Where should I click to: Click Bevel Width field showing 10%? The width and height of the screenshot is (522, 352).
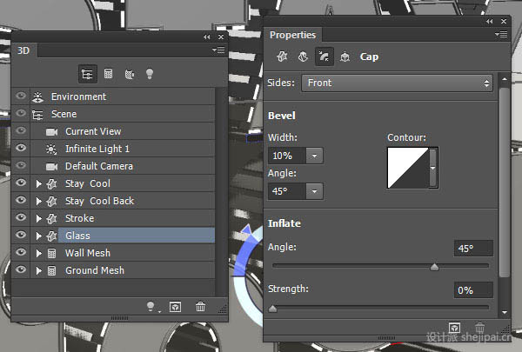pyautogui.click(x=287, y=156)
